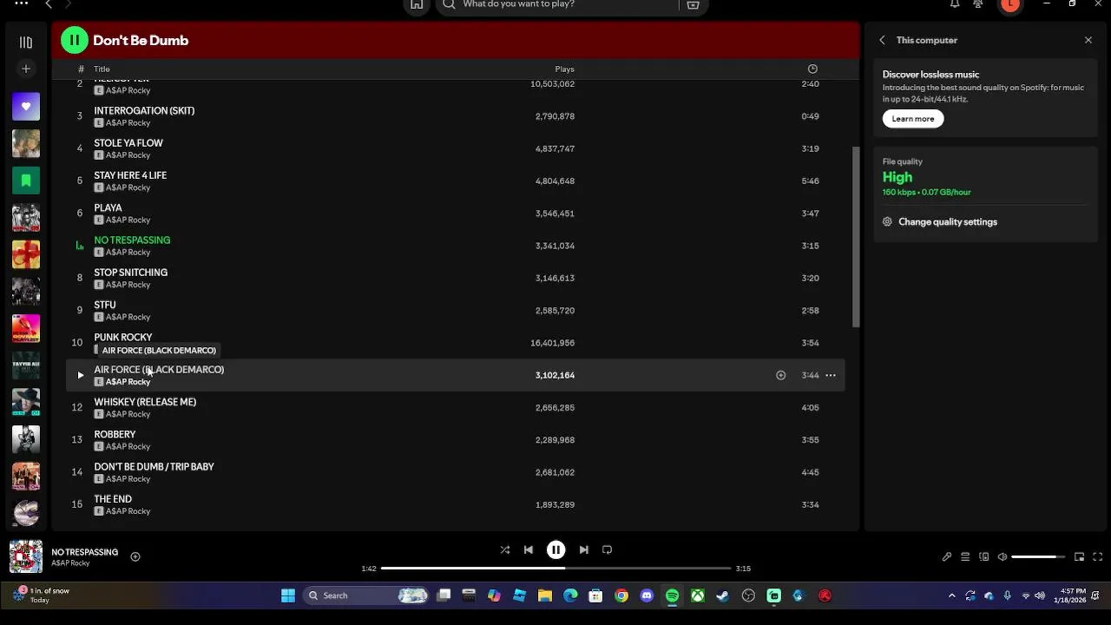Go back from the This computer panel

pyautogui.click(x=882, y=40)
